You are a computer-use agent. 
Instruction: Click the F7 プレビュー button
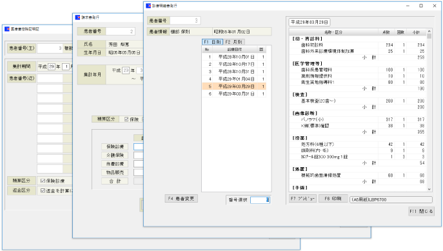(302, 199)
